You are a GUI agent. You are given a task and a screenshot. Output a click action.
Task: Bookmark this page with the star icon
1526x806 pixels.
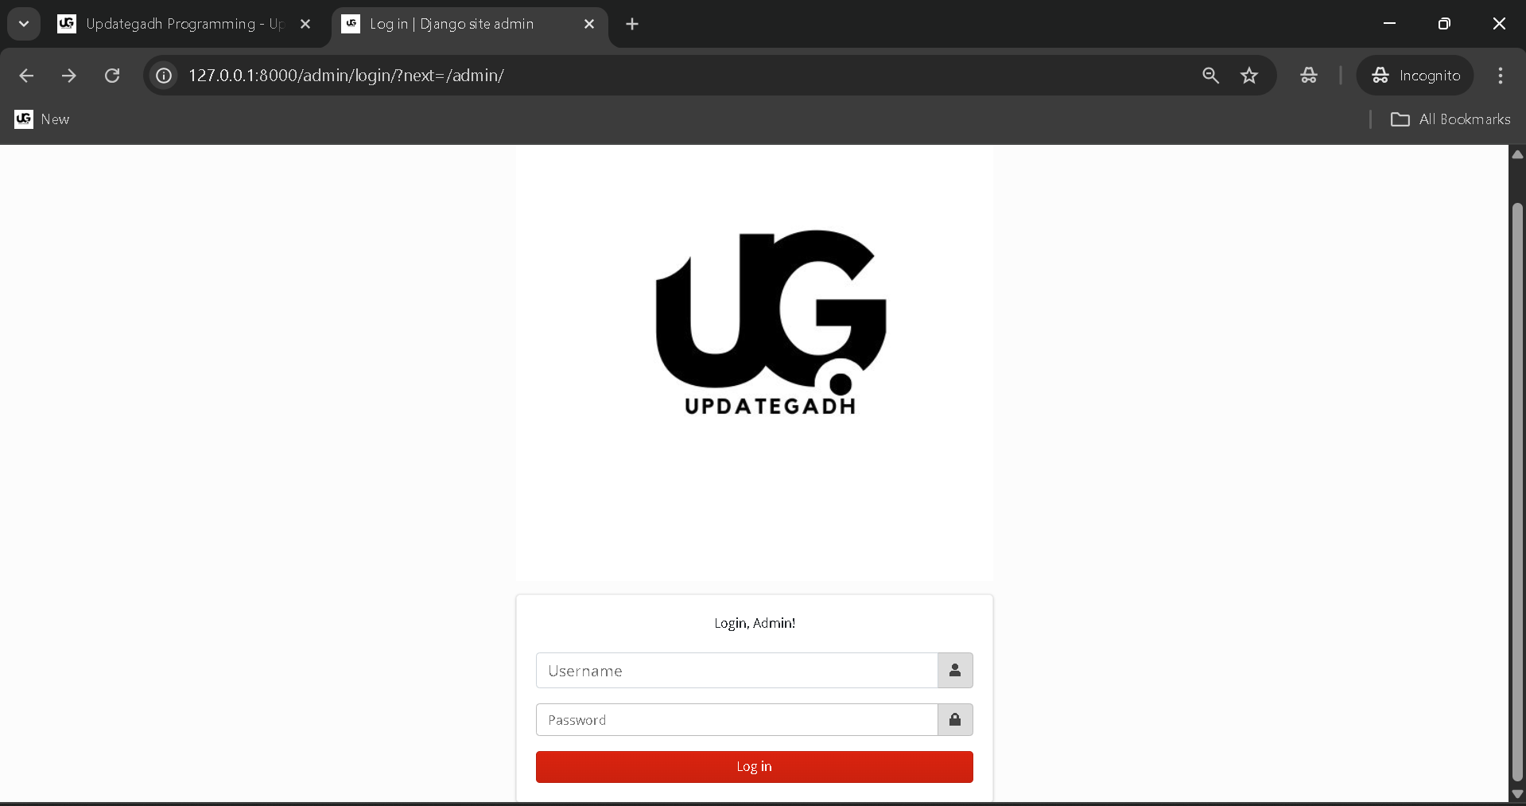pyautogui.click(x=1249, y=76)
